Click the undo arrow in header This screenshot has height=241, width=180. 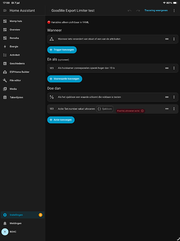129,11
